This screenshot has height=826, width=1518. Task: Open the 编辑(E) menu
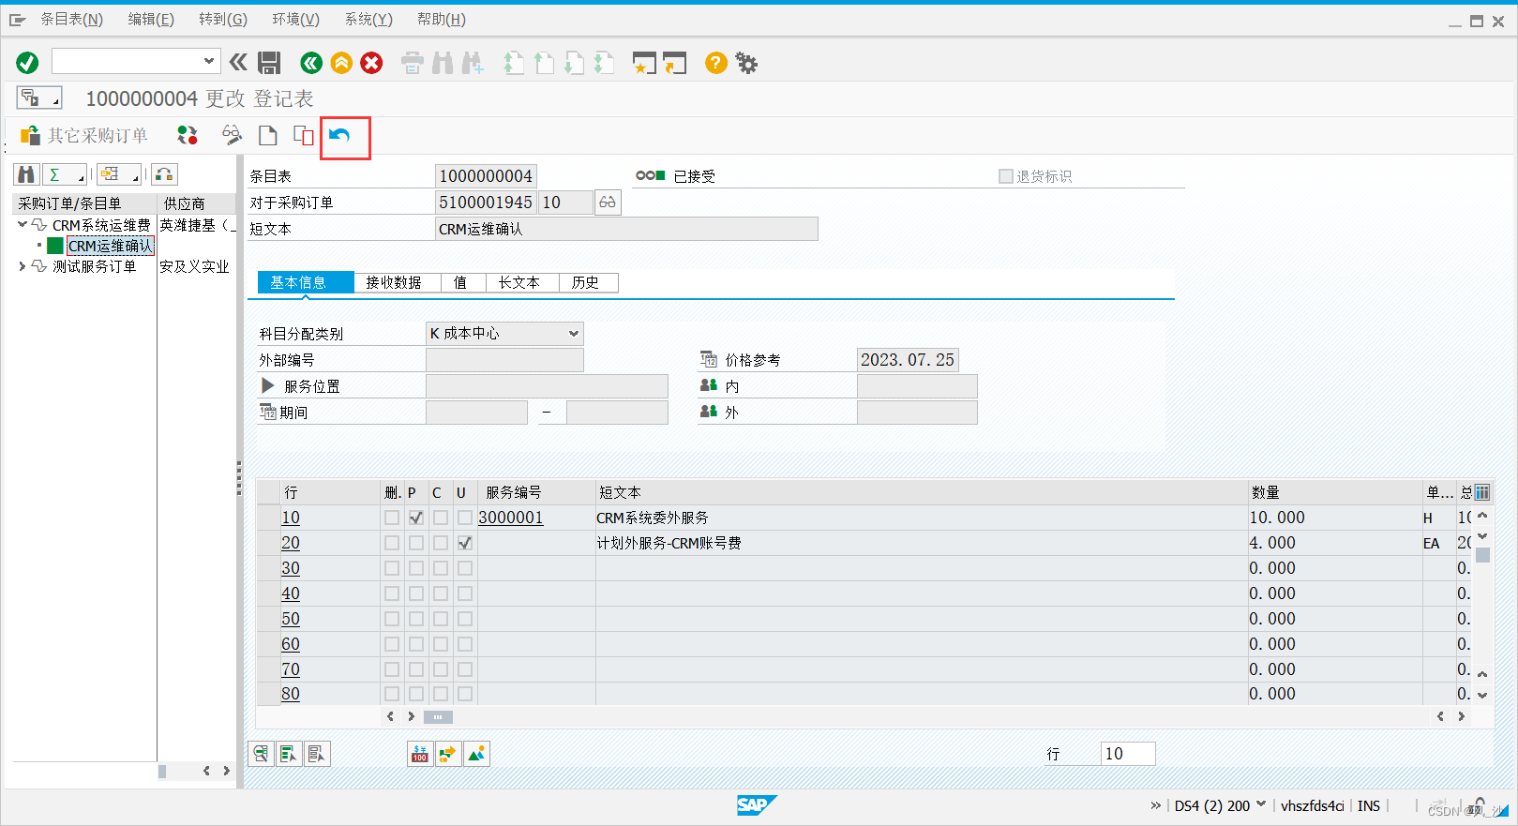(x=151, y=20)
